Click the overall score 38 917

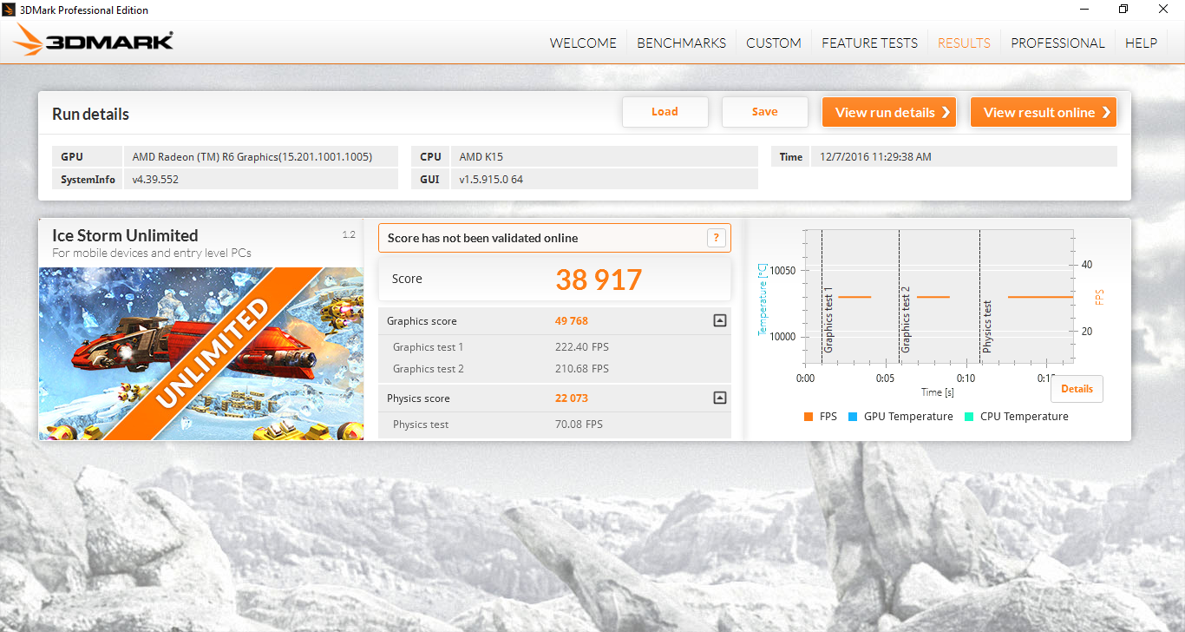click(x=599, y=280)
